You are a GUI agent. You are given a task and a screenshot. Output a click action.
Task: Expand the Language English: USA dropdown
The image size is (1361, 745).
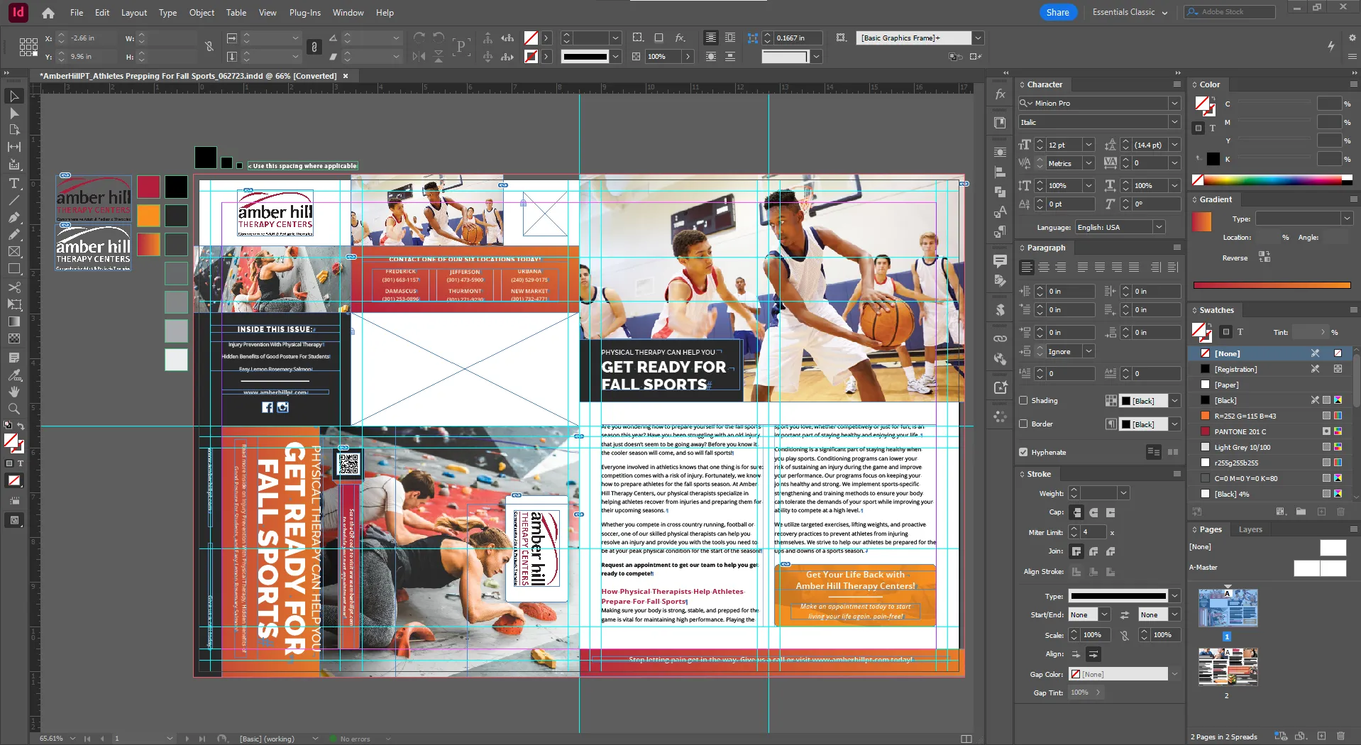[1159, 227]
